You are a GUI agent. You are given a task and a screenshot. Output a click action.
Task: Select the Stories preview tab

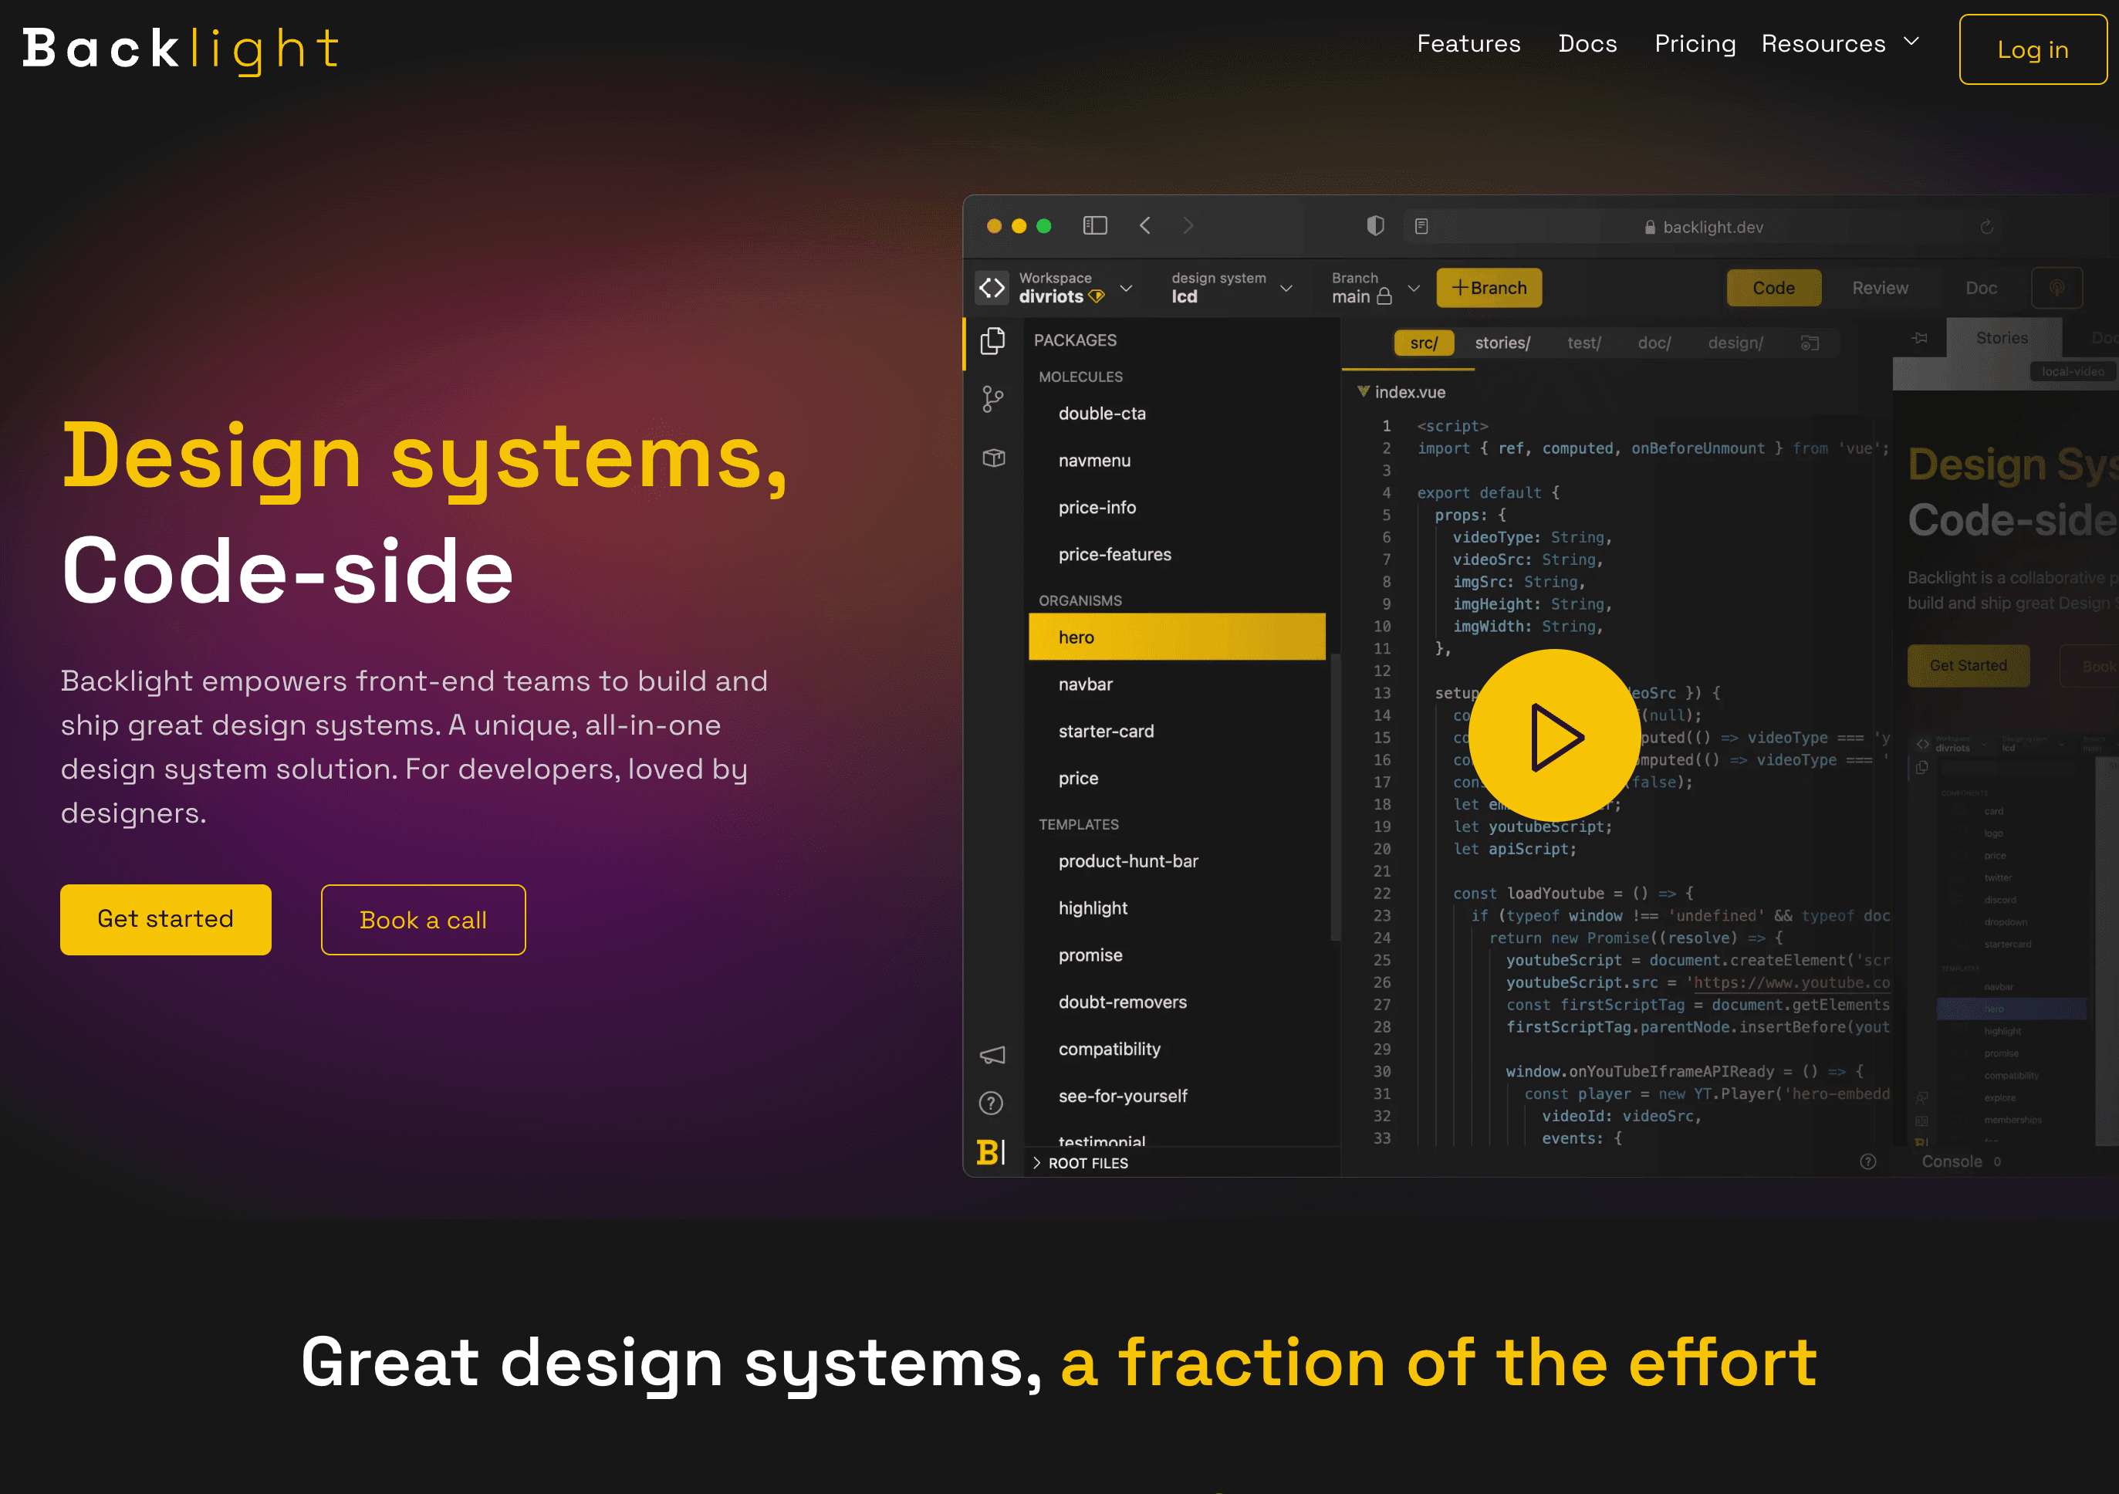(x=2002, y=338)
